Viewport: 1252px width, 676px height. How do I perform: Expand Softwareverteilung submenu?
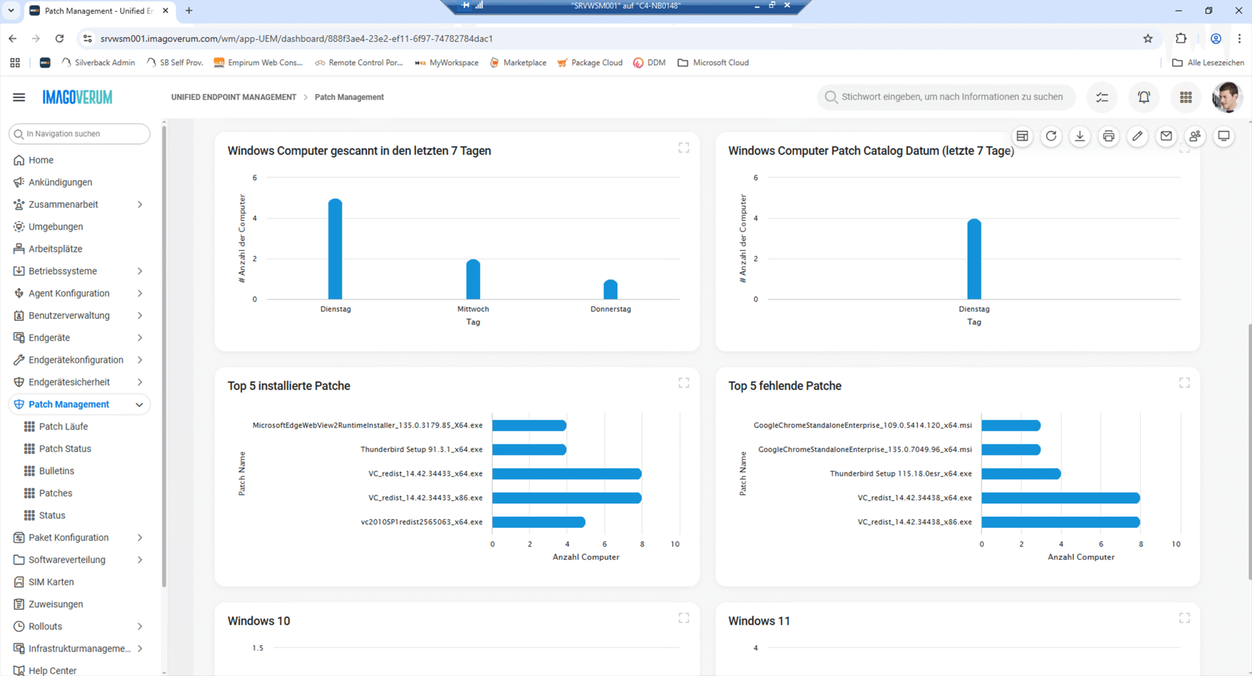tap(139, 560)
